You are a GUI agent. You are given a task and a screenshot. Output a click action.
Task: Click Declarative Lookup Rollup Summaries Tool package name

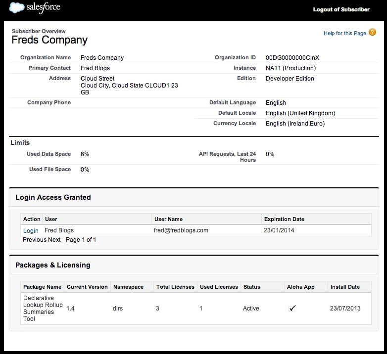pos(43,309)
